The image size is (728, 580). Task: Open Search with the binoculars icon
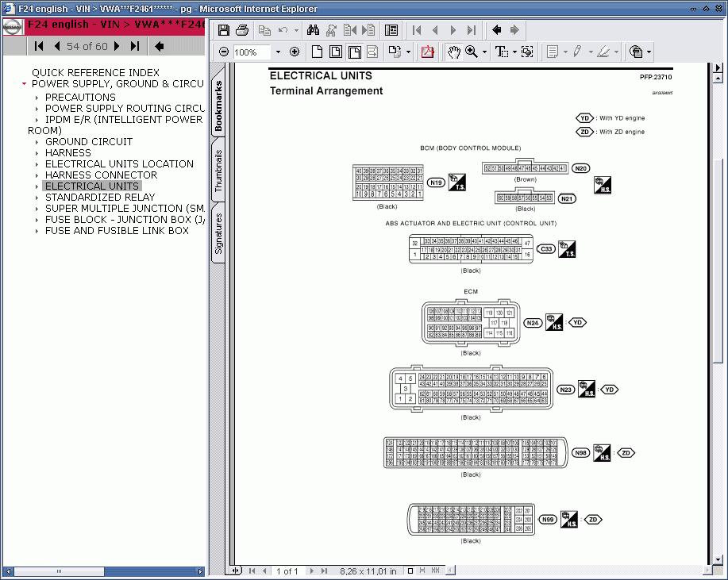[x=313, y=31]
